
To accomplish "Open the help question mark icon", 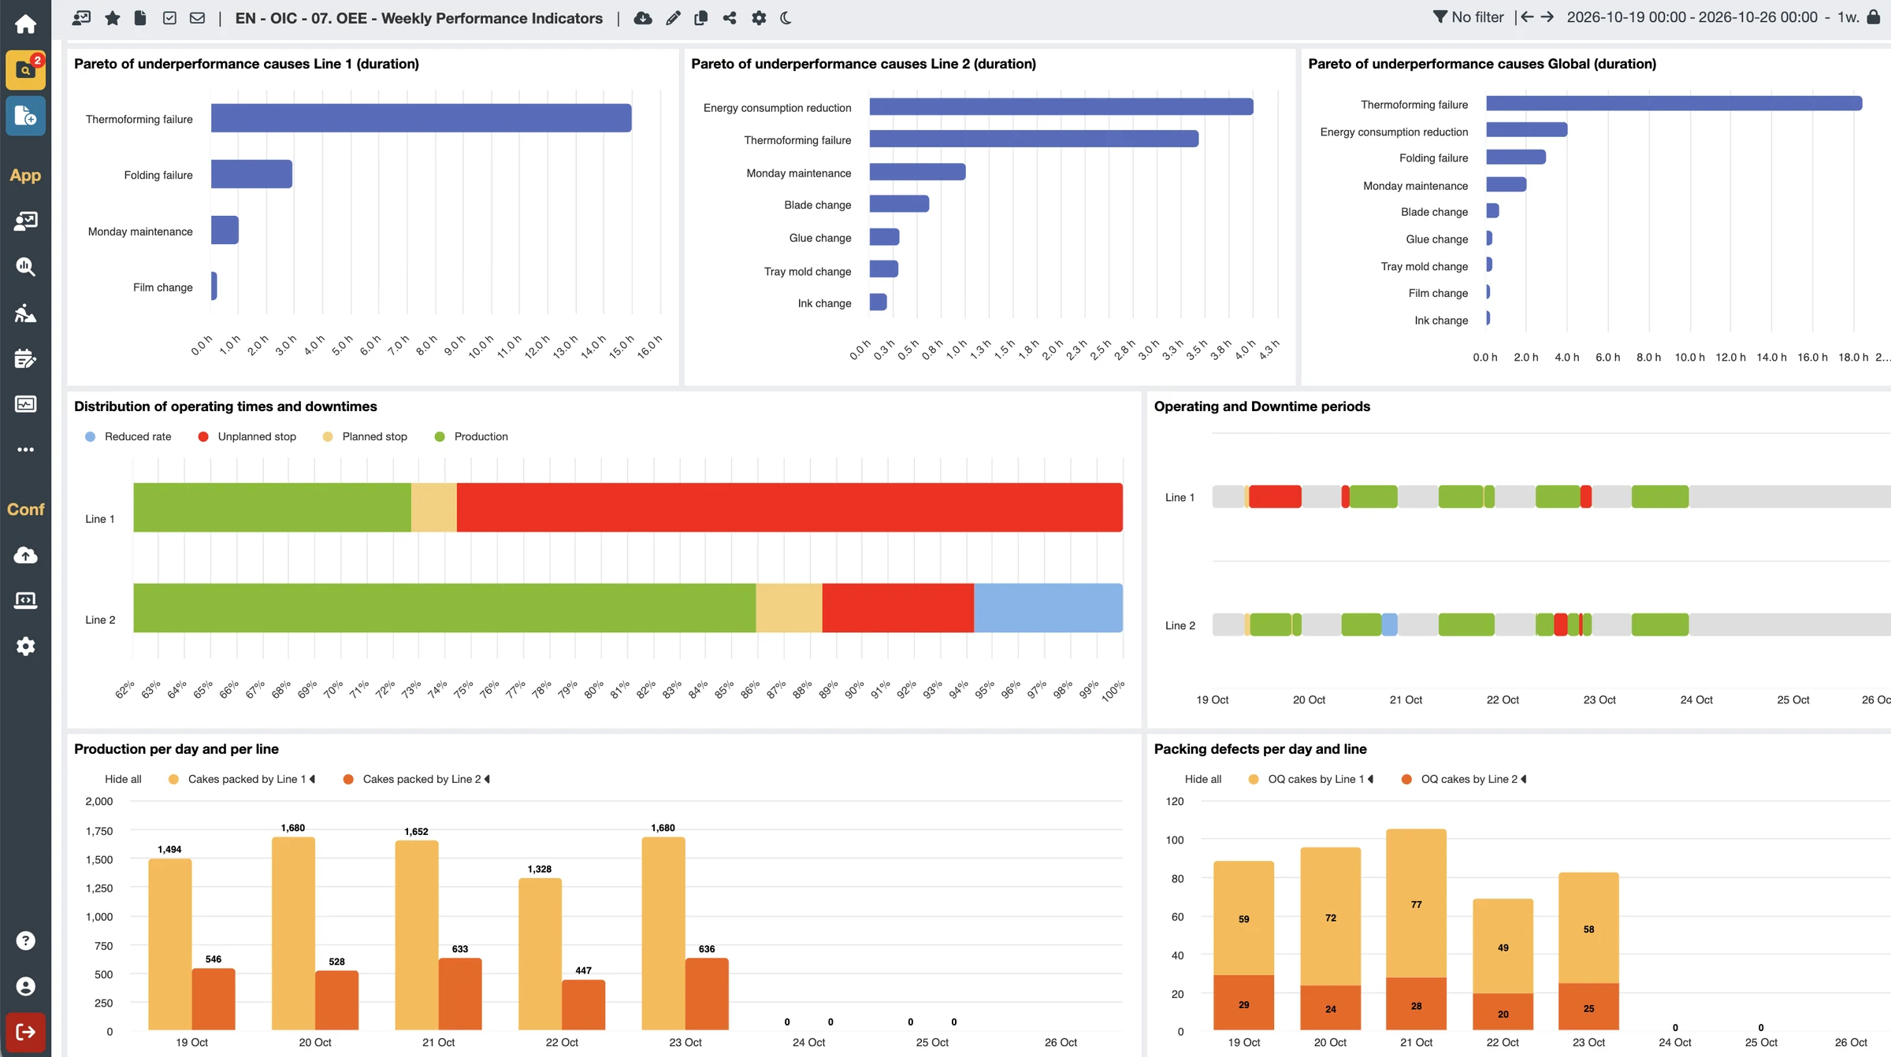I will 25,940.
